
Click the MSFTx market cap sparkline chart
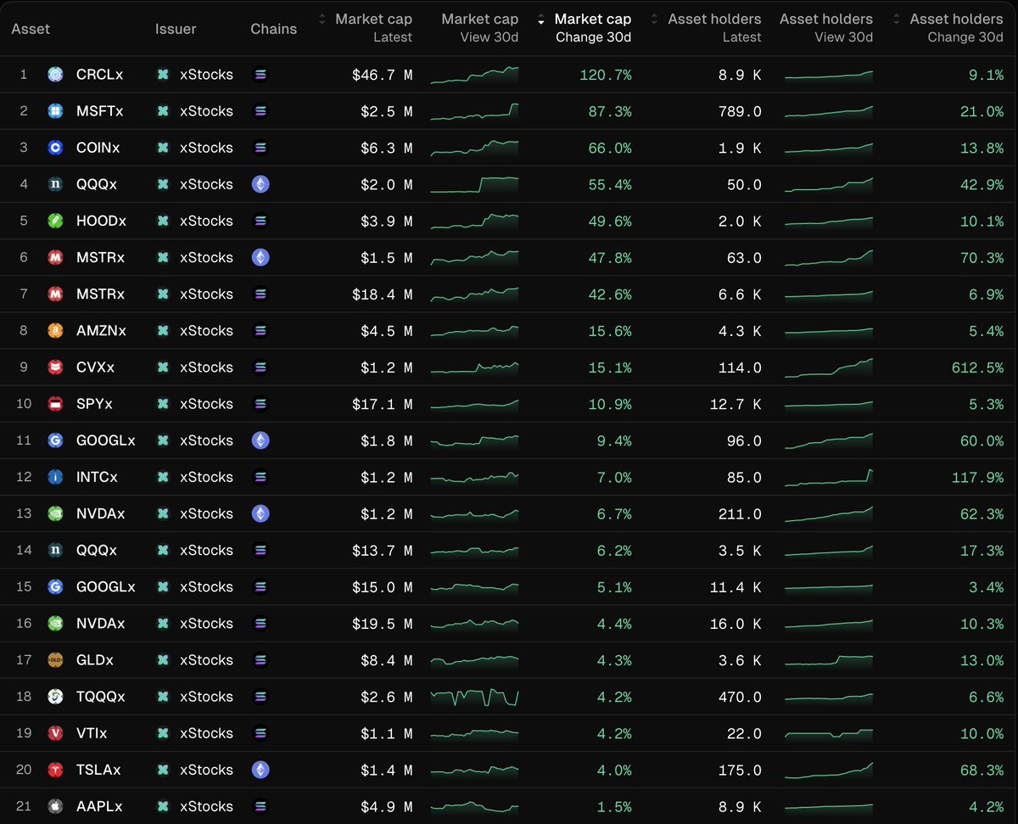pyautogui.click(x=475, y=111)
